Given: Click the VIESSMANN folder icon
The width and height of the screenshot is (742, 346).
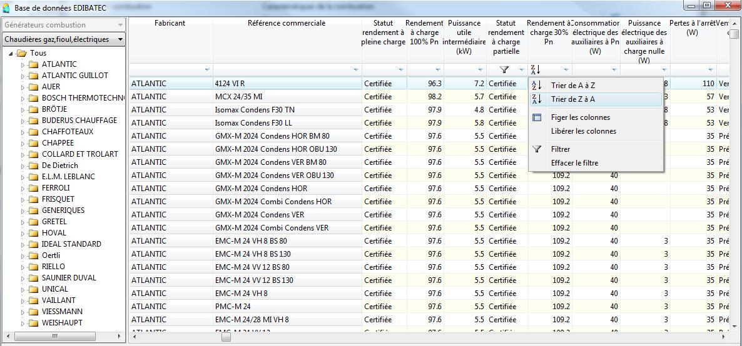Looking at the screenshot, I should point(33,312).
